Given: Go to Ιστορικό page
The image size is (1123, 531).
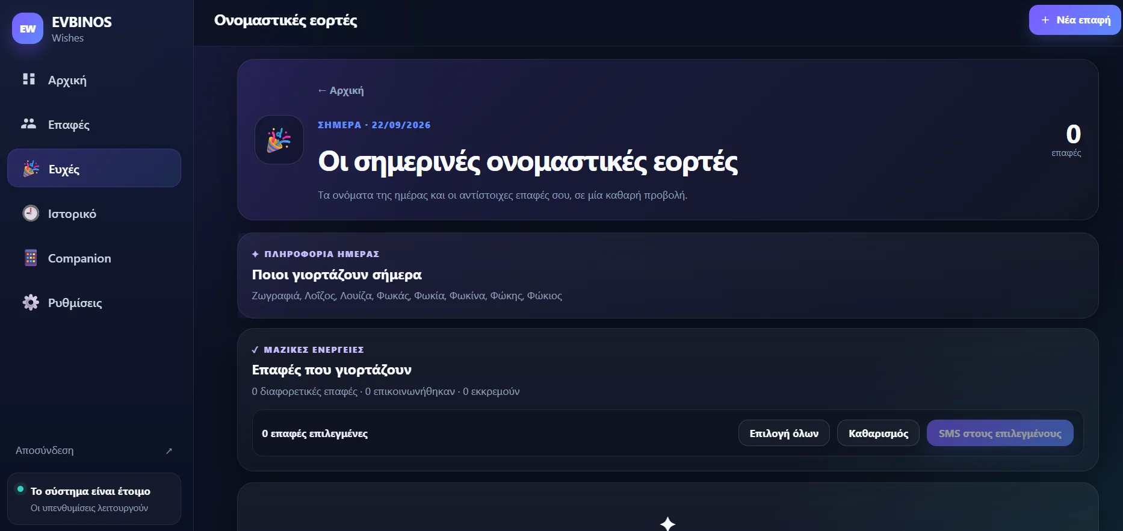Looking at the screenshot, I should tap(94, 213).
